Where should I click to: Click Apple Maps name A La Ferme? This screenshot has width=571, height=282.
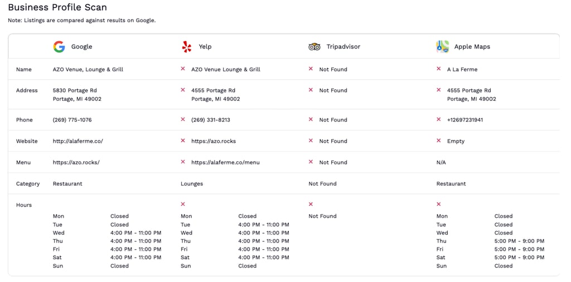[x=462, y=69]
